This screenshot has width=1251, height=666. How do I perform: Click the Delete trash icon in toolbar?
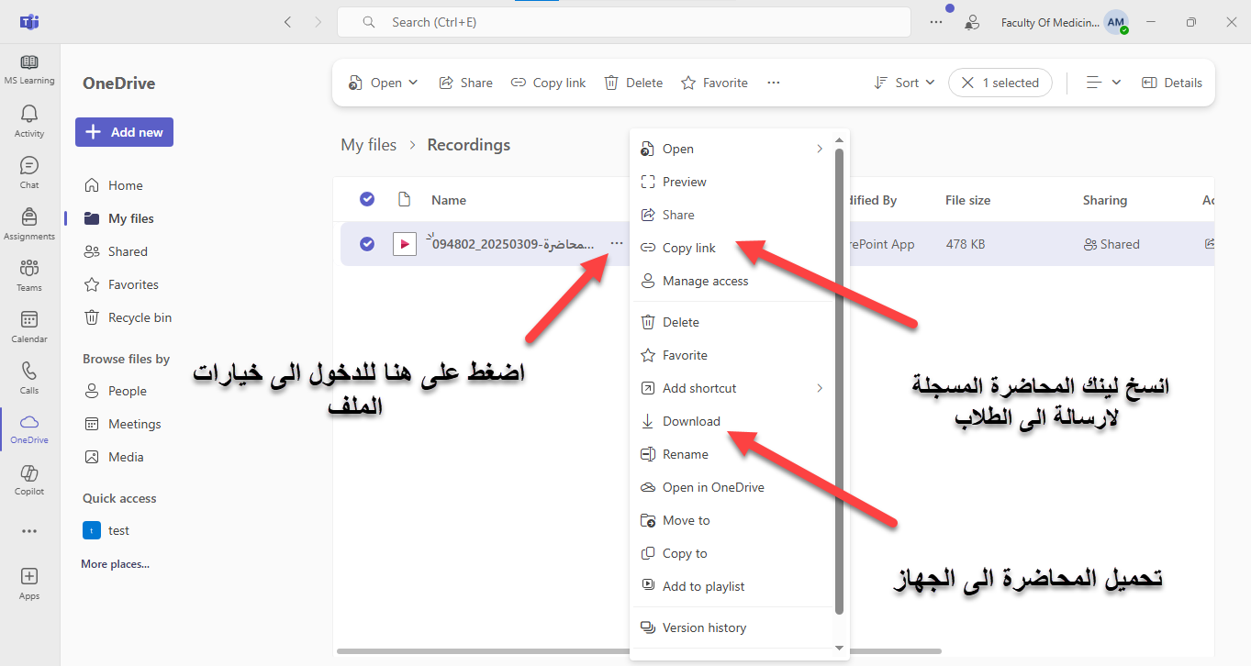tap(633, 83)
